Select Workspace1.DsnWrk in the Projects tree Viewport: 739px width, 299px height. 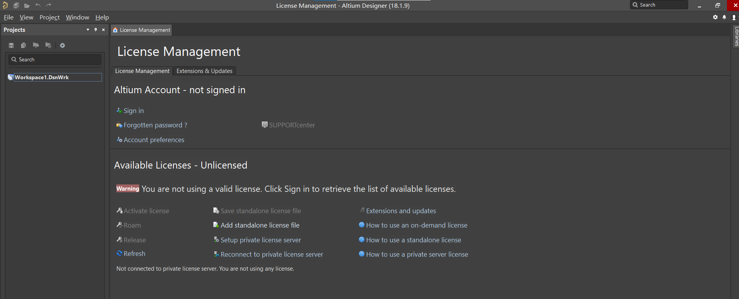(42, 77)
